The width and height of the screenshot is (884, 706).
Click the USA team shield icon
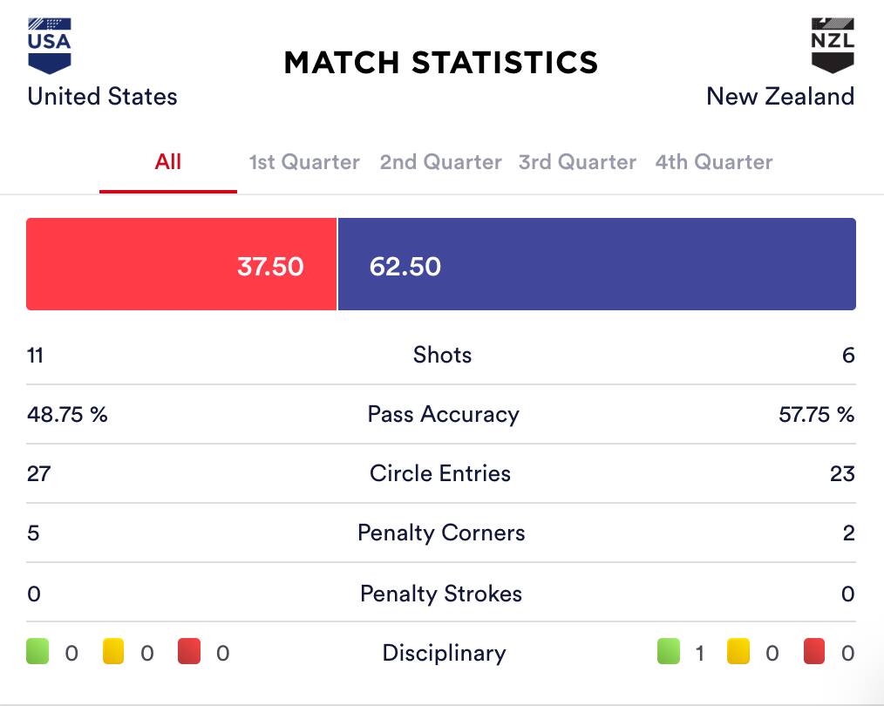coord(50,46)
